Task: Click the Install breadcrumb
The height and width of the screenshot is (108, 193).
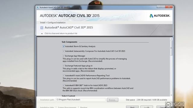Action: [x=43, y=23]
